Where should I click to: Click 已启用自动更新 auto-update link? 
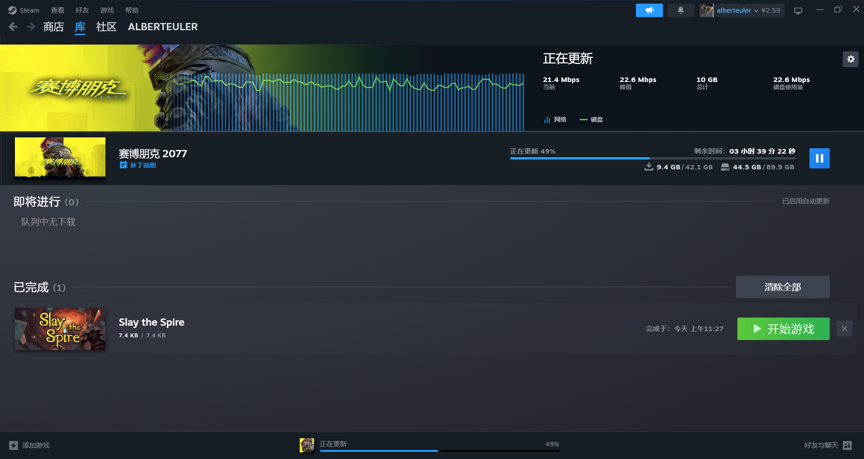click(x=805, y=201)
